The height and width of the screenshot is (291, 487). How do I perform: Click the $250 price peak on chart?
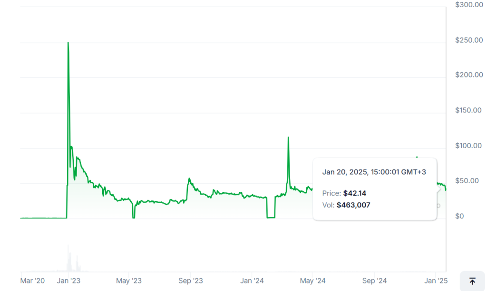[68, 43]
